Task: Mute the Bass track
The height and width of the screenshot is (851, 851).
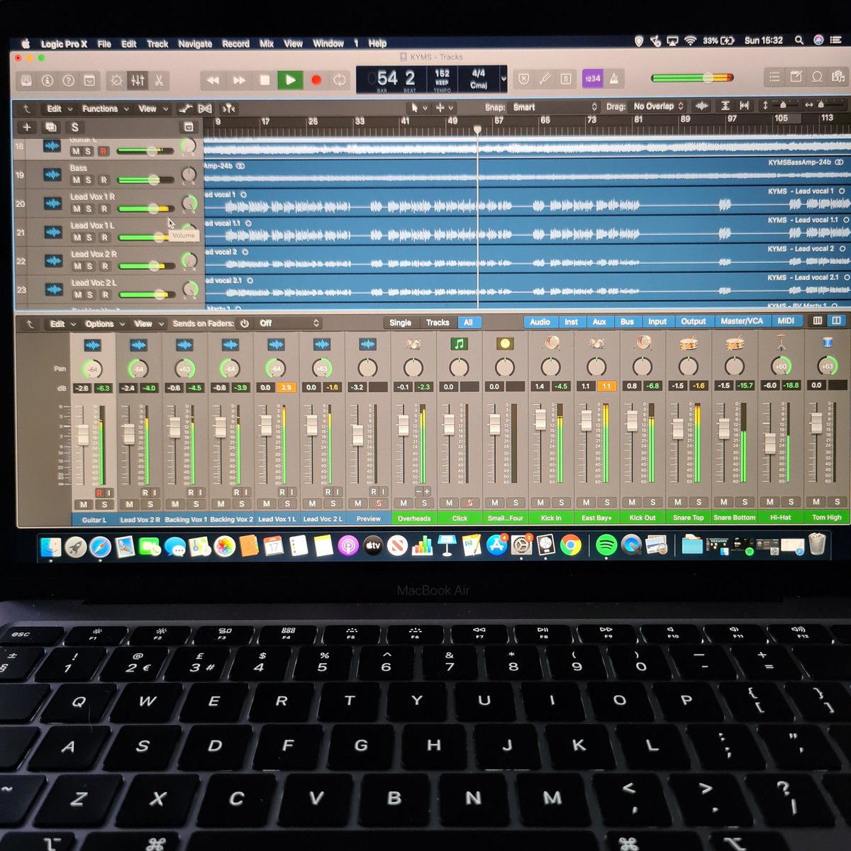Action: 76,180
